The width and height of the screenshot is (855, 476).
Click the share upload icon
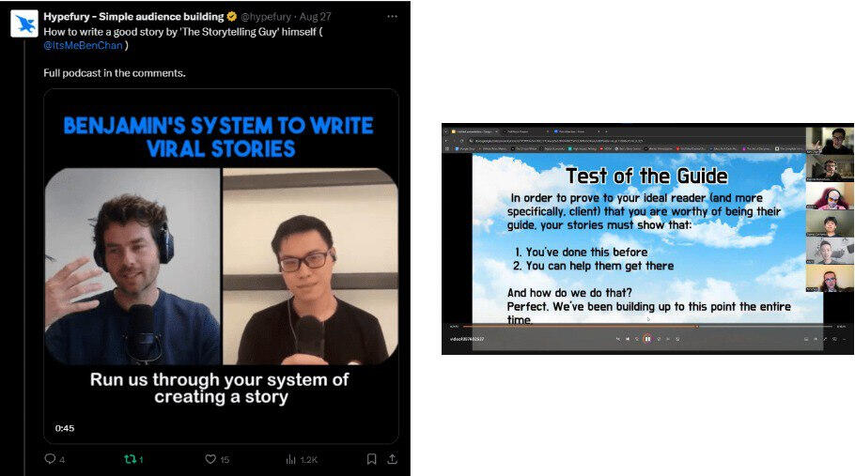point(392,459)
